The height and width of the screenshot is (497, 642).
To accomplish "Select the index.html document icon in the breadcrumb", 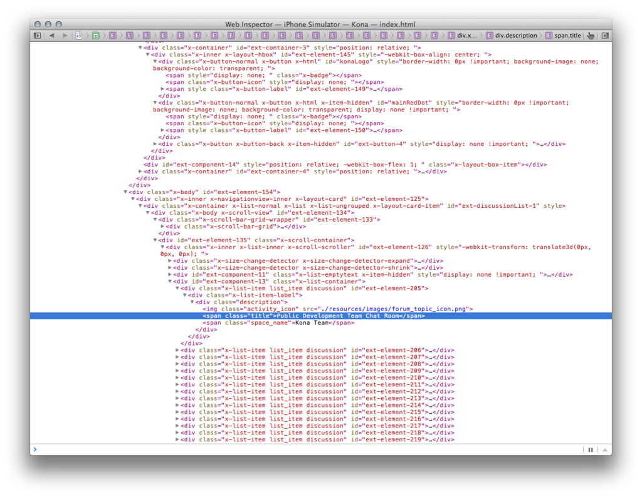I will [78, 36].
